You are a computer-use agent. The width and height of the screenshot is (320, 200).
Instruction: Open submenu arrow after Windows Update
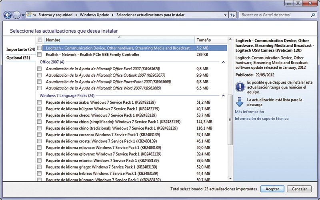point(113,15)
